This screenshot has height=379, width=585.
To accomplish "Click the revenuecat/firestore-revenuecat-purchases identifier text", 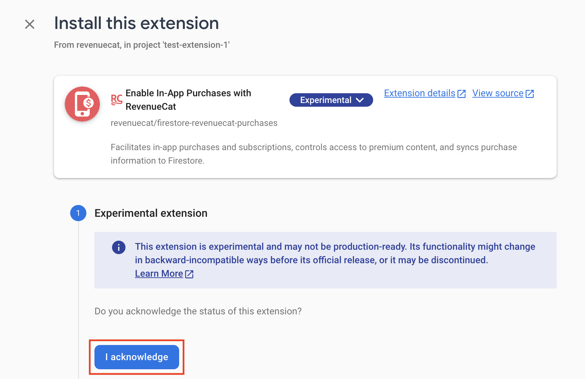I will click(x=194, y=123).
